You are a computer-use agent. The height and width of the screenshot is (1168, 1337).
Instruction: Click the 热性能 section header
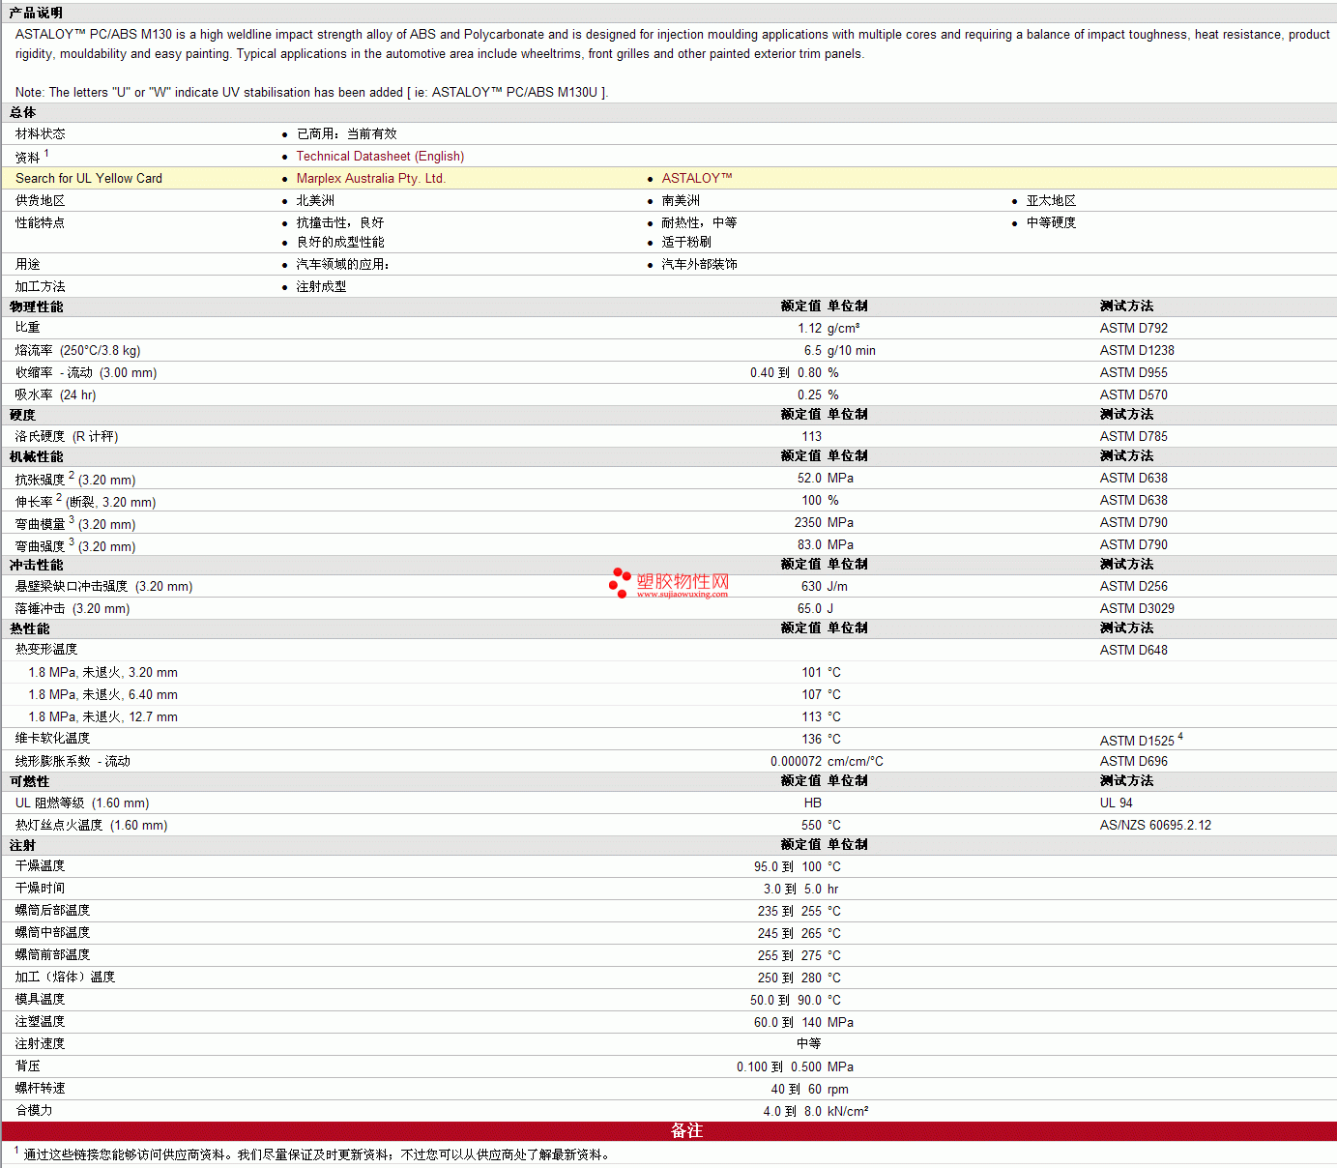(x=30, y=628)
